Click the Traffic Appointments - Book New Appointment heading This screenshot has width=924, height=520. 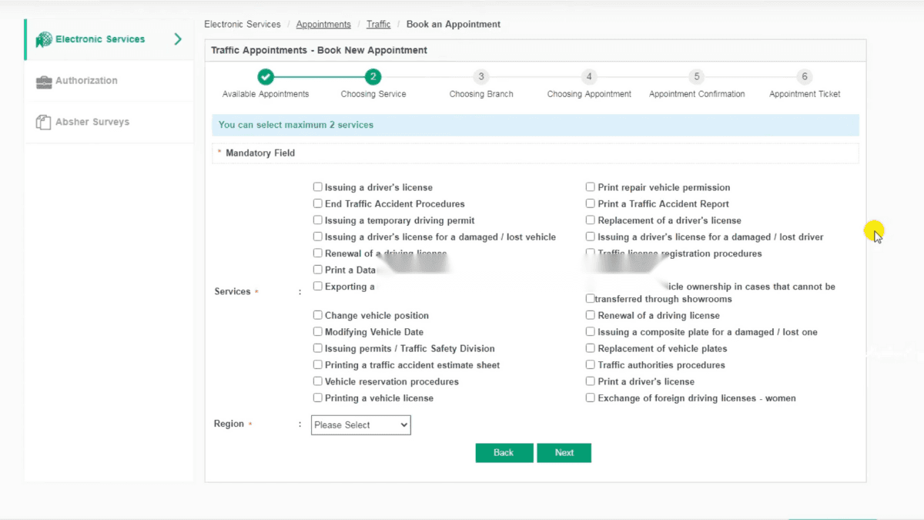[x=319, y=50]
